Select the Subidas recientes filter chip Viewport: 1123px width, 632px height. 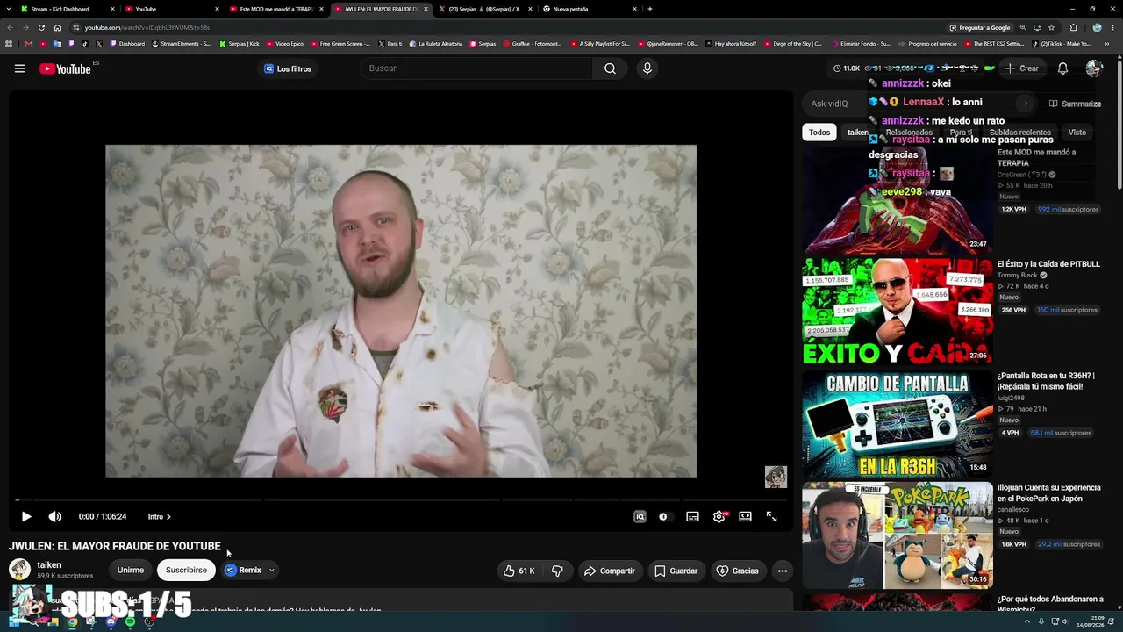pyautogui.click(x=1019, y=133)
